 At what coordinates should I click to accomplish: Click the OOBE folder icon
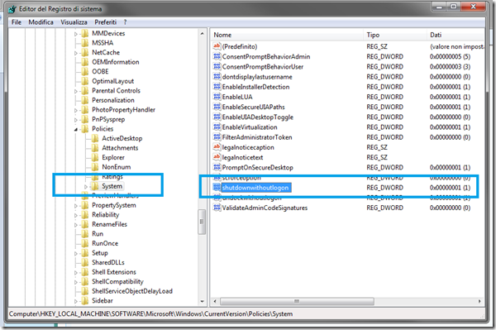coord(85,71)
